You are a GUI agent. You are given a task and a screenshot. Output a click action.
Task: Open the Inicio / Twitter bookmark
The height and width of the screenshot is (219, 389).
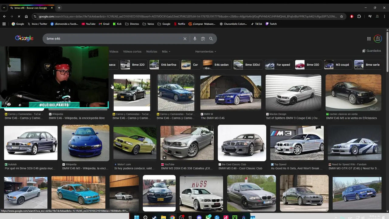tap(37, 24)
